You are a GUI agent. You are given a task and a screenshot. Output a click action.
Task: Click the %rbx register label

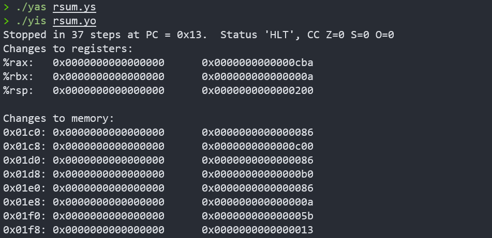18,77
